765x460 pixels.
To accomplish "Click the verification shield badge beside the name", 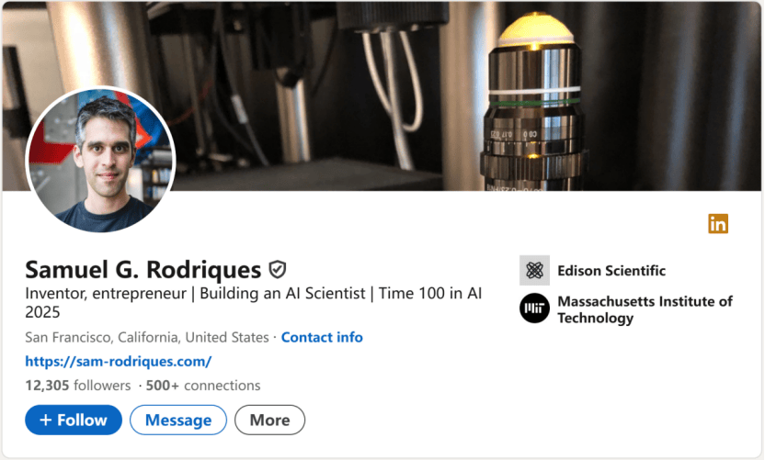I will click(x=278, y=269).
